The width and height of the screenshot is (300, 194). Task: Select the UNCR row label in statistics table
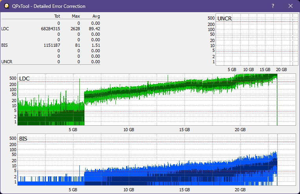point(7,62)
